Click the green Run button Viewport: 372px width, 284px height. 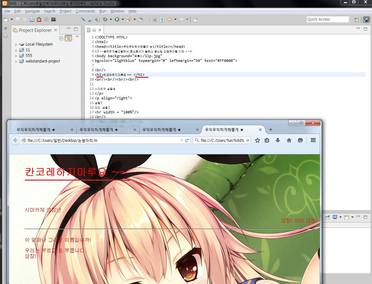pos(117,19)
